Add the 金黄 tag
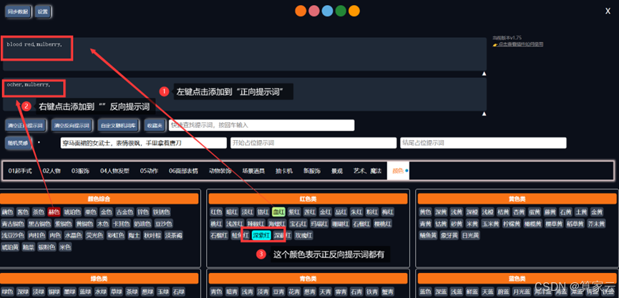619x298 pixels. [597, 212]
